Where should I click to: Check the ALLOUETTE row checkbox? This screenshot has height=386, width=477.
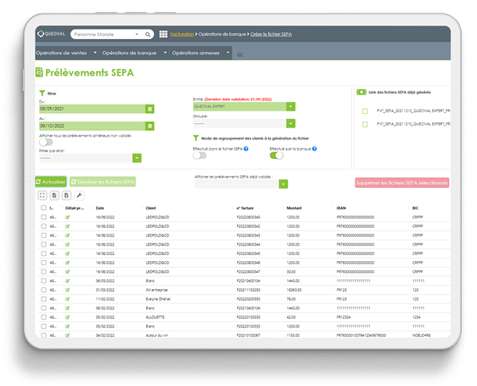point(43,317)
